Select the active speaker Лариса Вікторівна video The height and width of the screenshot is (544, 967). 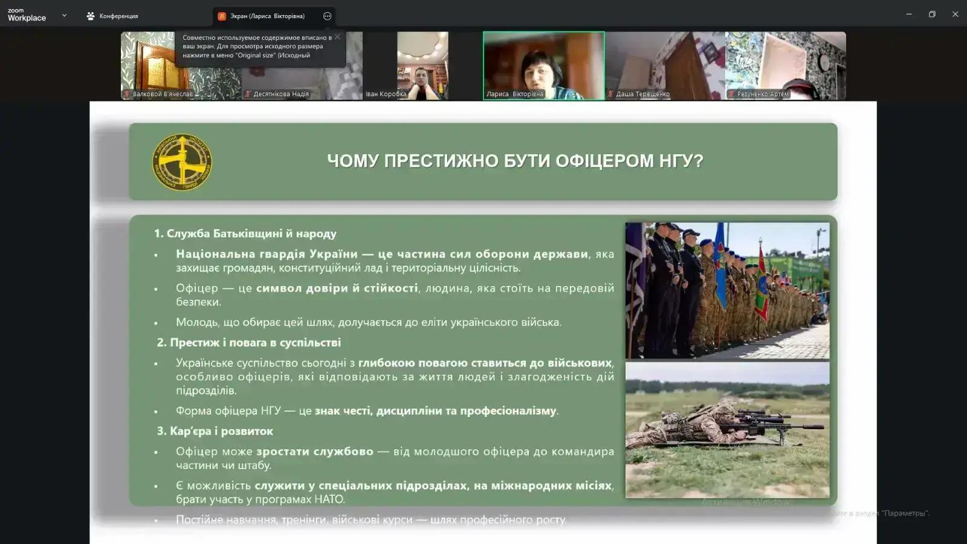tap(543, 65)
